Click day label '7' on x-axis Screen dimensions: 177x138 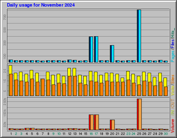pos(43,134)
